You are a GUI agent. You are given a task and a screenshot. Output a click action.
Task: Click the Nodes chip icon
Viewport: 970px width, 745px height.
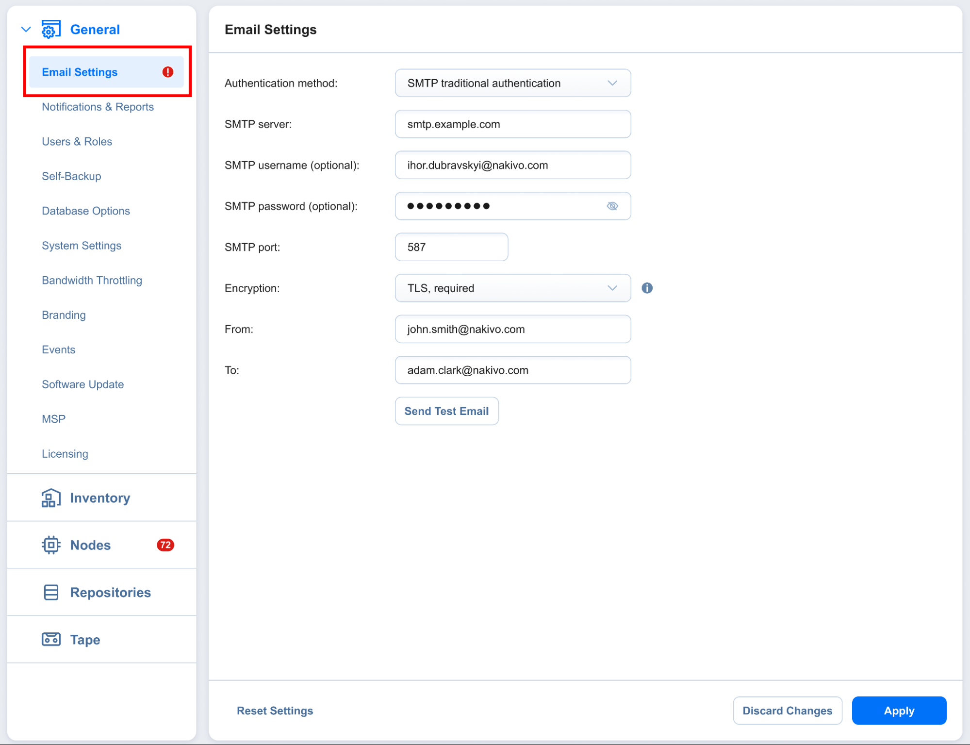[x=50, y=545]
